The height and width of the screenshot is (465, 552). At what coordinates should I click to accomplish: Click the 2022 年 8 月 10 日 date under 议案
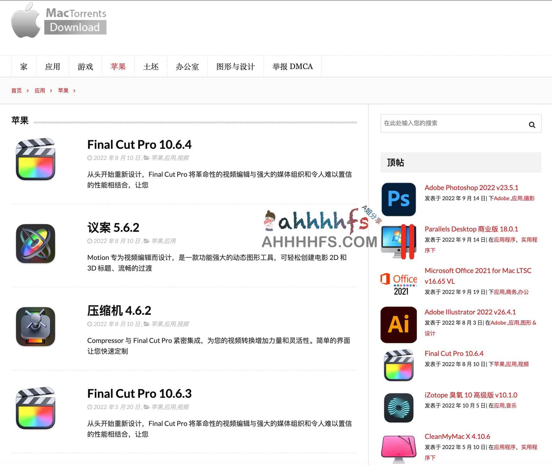tap(117, 241)
